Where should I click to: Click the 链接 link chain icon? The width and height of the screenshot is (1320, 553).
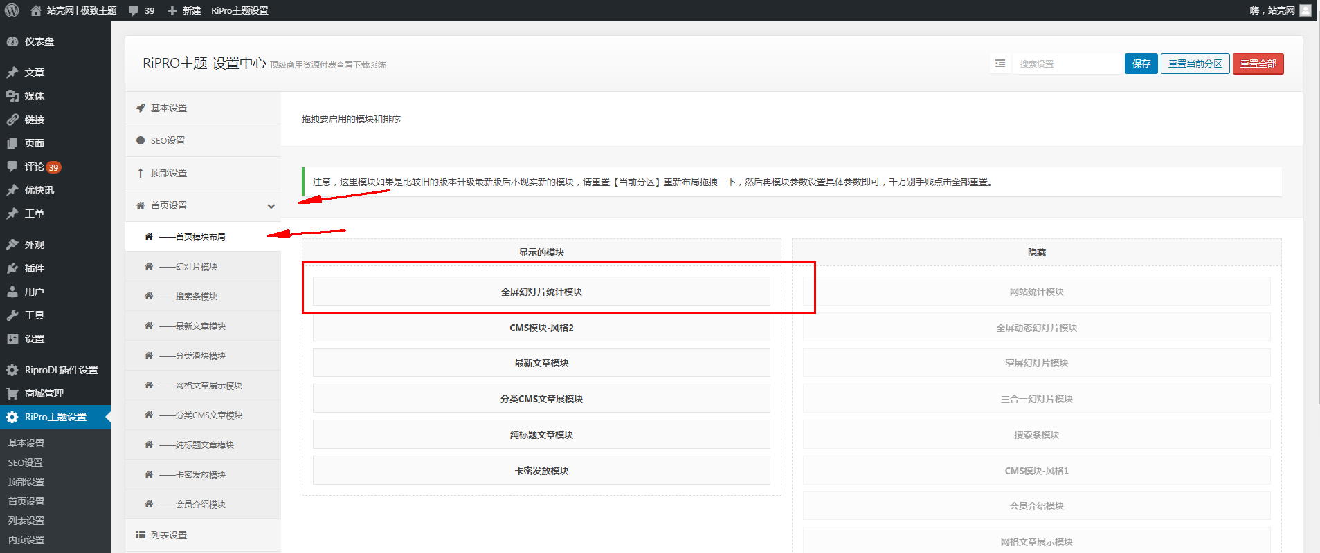click(12, 120)
